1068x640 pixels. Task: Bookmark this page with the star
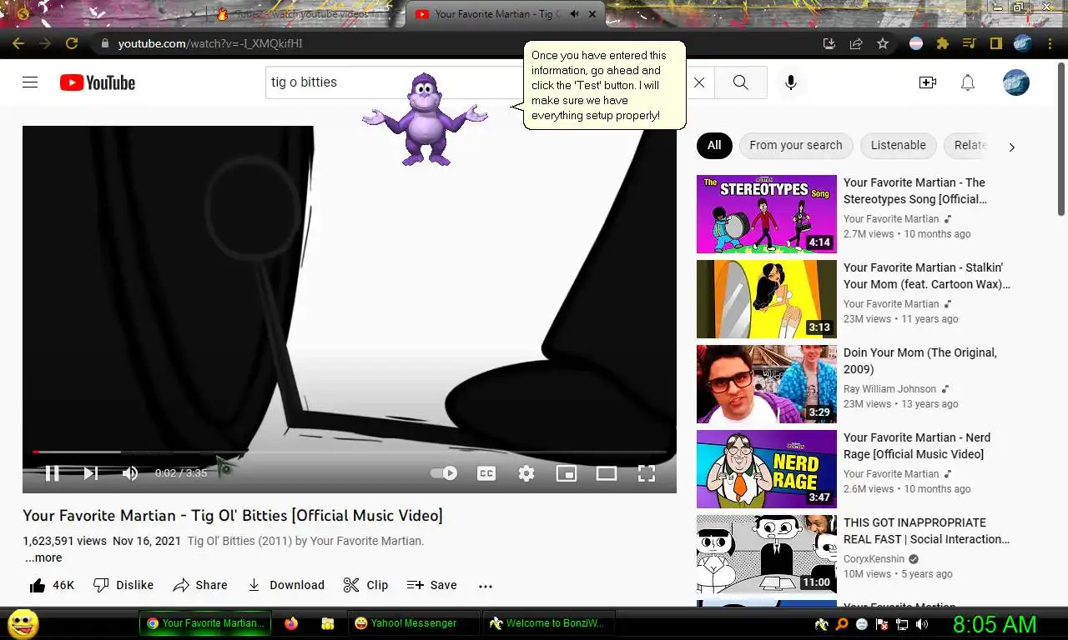pyautogui.click(x=883, y=43)
